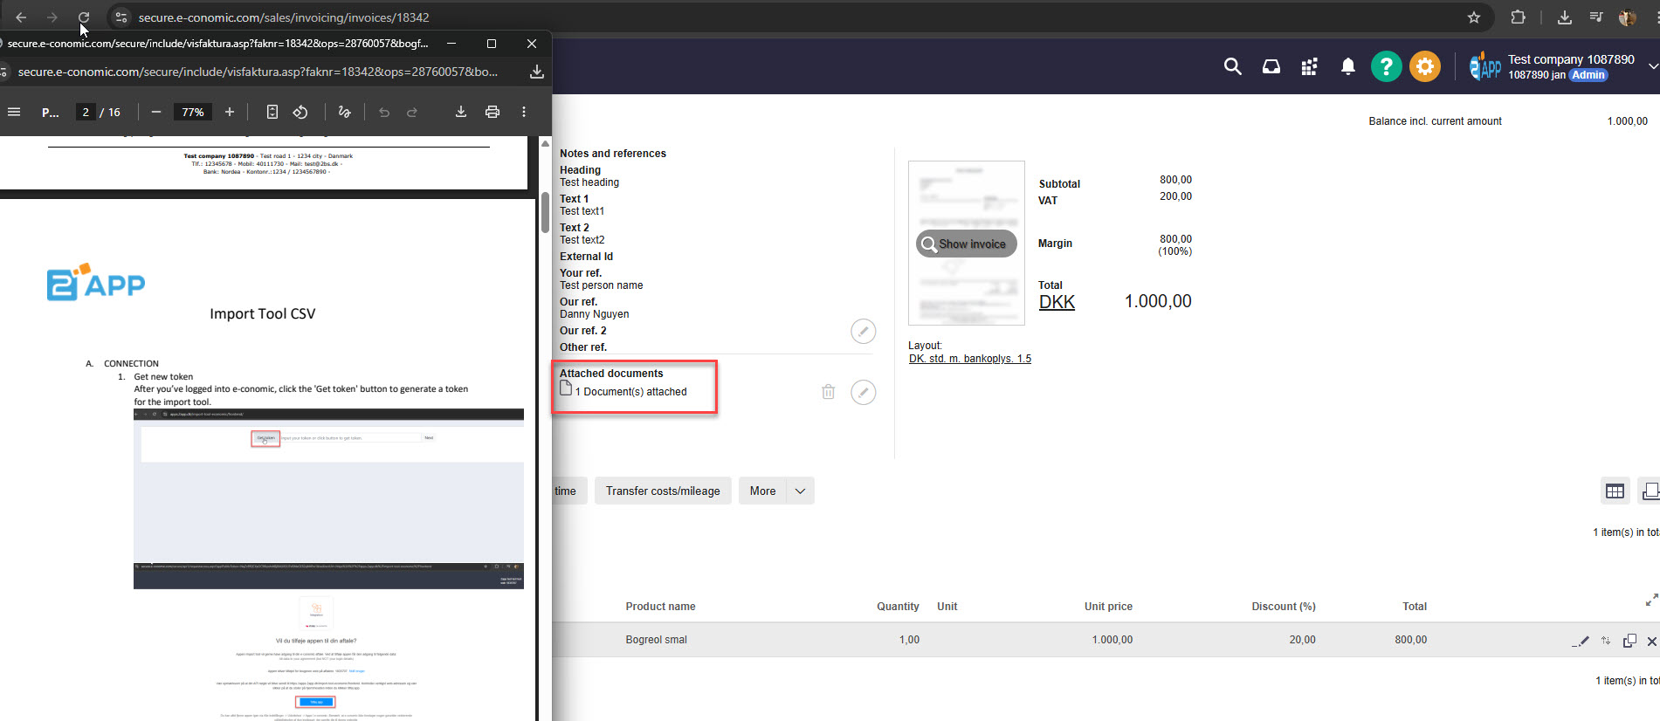Click the Show invoice preview thumbnail

pyautogui.click(x=966, y=244)
